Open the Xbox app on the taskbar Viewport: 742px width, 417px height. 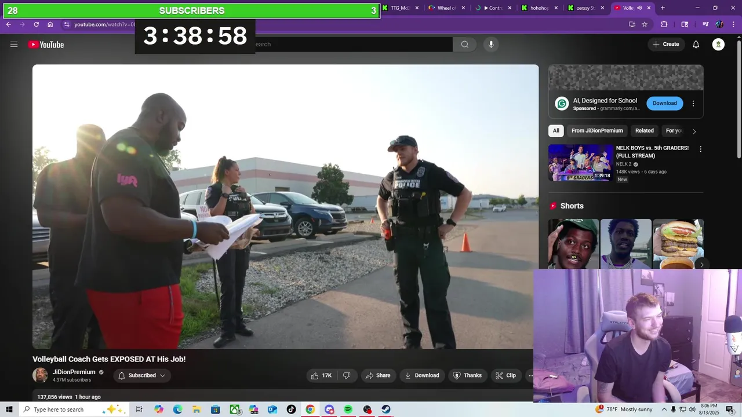(x=235, y=409)
